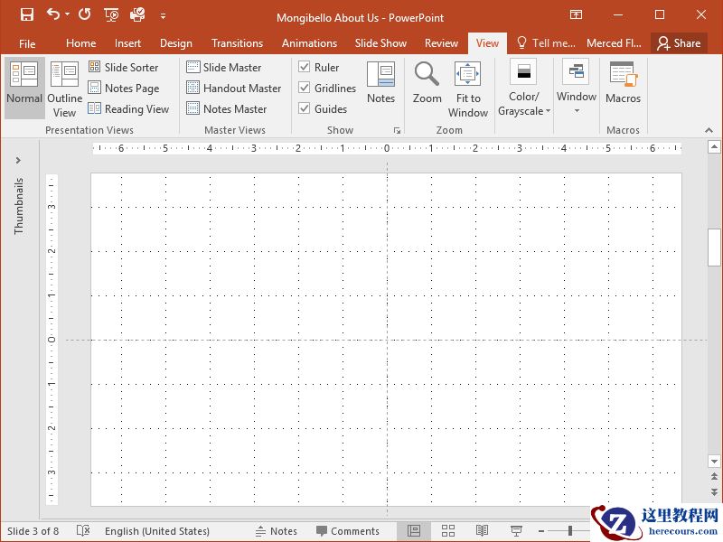The height and width of the screenshot is (542, 723).
Task: Adjust the zoom slider in status bar
Action: 570,531
